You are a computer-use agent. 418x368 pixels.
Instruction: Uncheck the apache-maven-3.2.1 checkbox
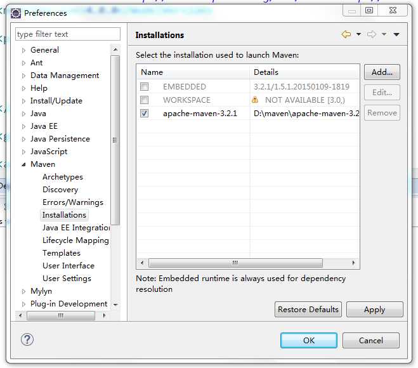(x=144, y=114)
